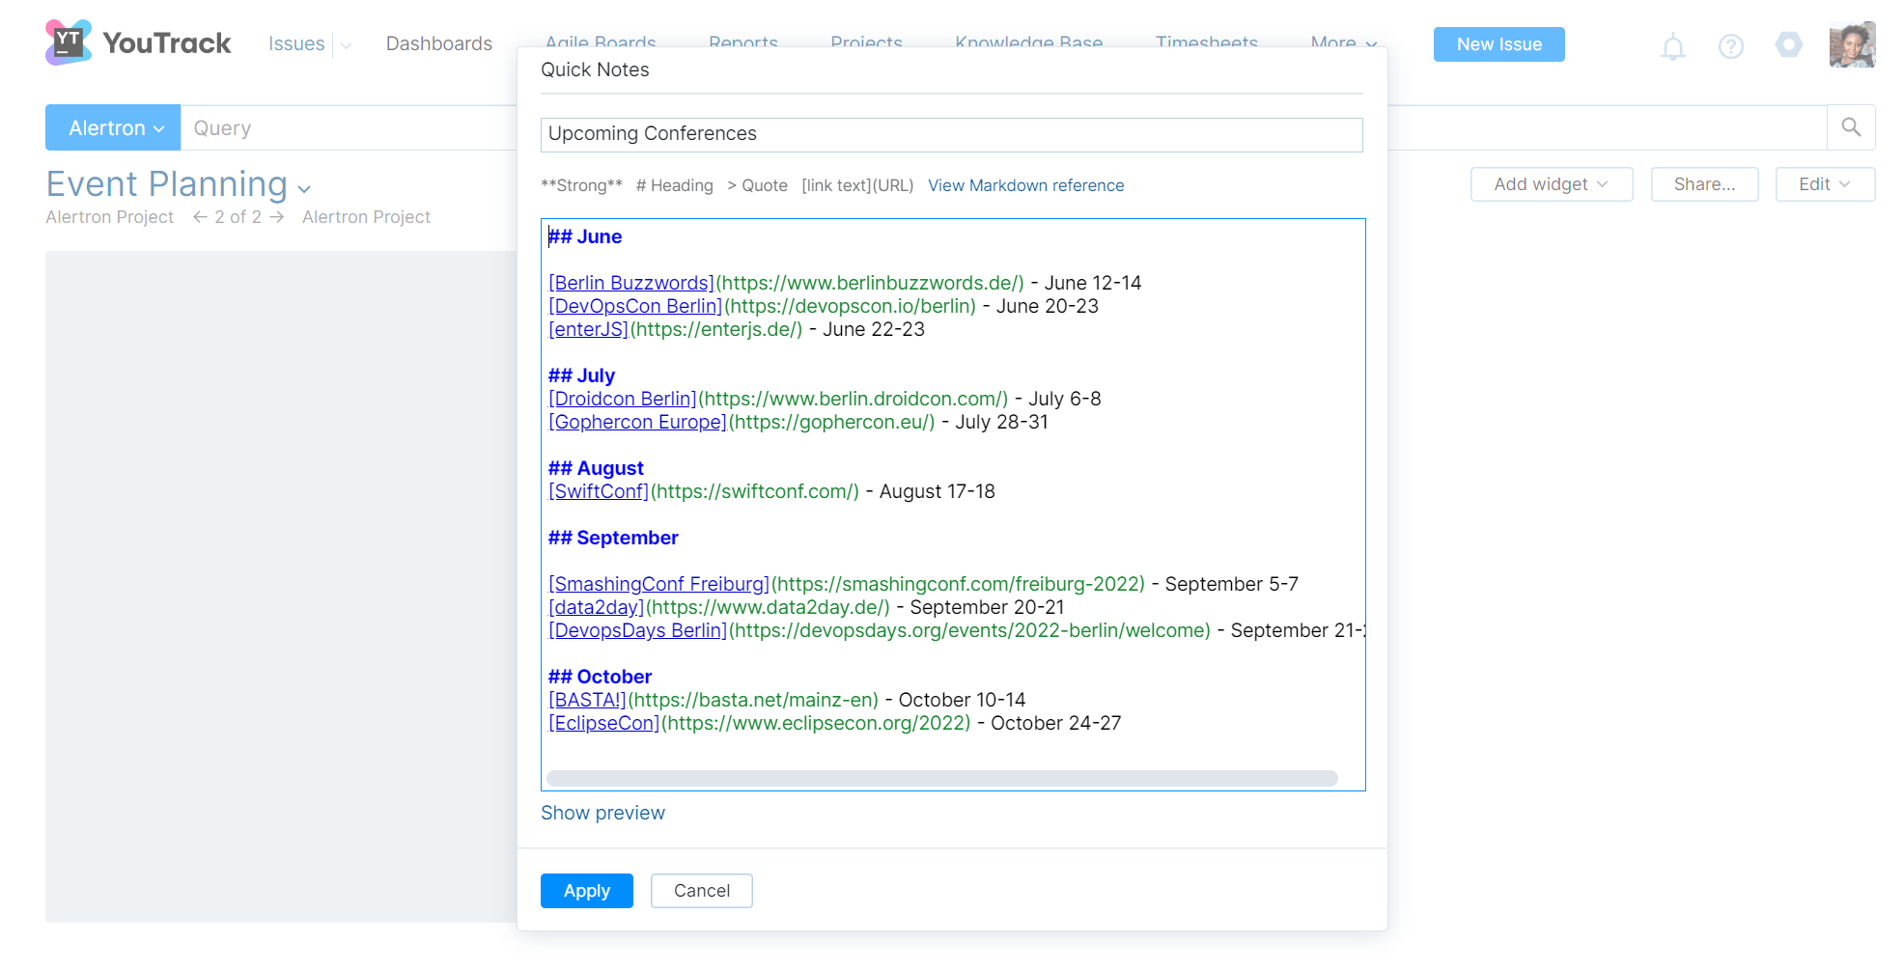1904x970 pixels.
Task: Click the help question mark icon
Action: click(x=1731, y=44)
